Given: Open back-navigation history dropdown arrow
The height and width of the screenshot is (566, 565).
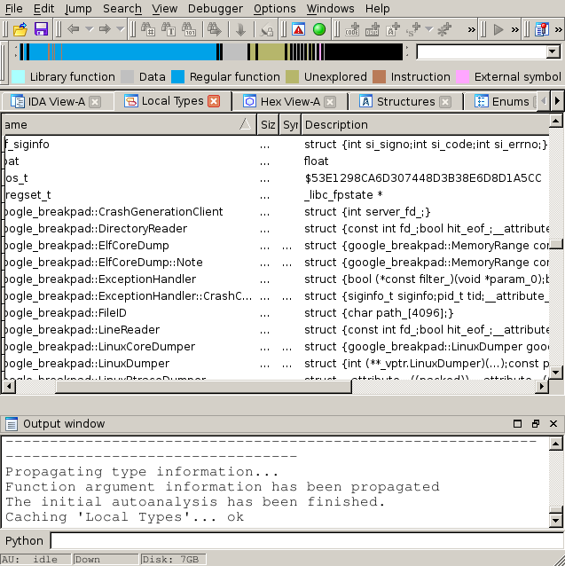Looking at the screenshot, I should [x=89, y=29].
